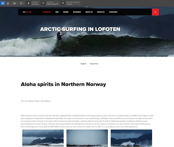174x147 pixels.
Task: Click the location compass icon
Action: tap(43, 3)
